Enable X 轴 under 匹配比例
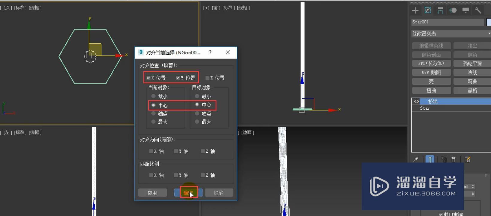Viewport: 491px width, 216px height. click(x=151, y=175)
